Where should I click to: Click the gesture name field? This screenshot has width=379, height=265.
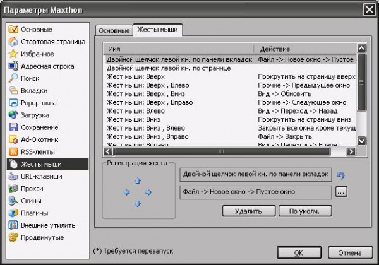255,174
